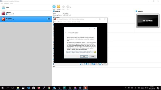Open the File menu in the VM window
This screenshot has width=161, height=90.
pyautogui.click(x=55, y=22)
